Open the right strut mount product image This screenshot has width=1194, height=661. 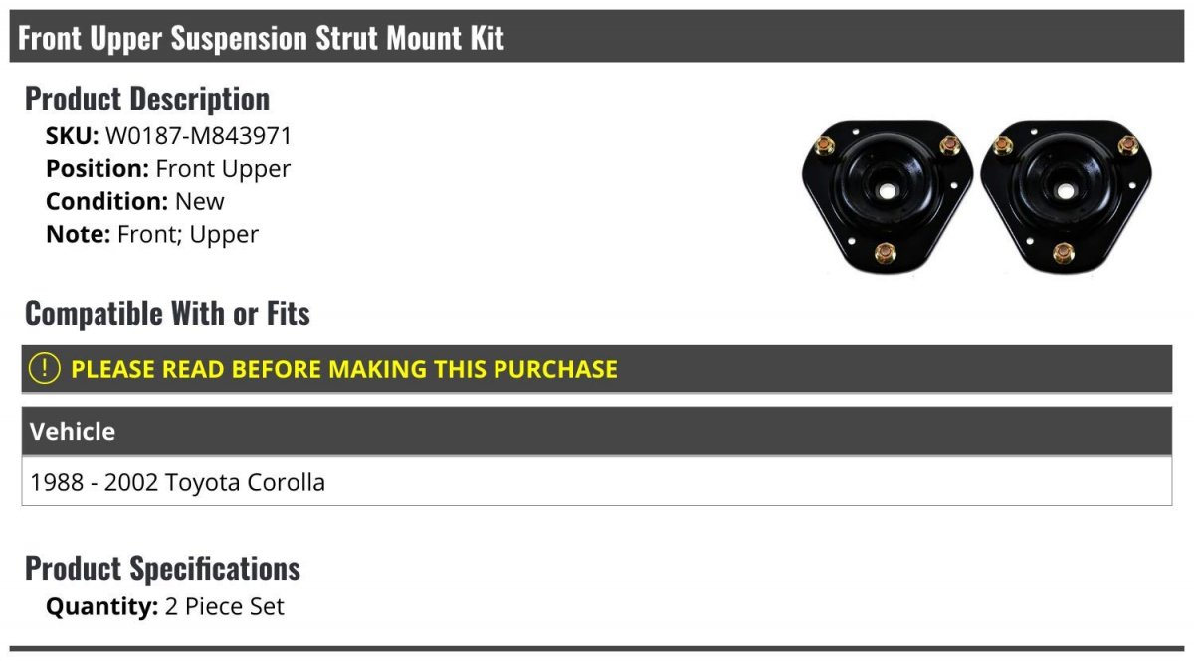pyautogui.click(x=1066, y=197)
